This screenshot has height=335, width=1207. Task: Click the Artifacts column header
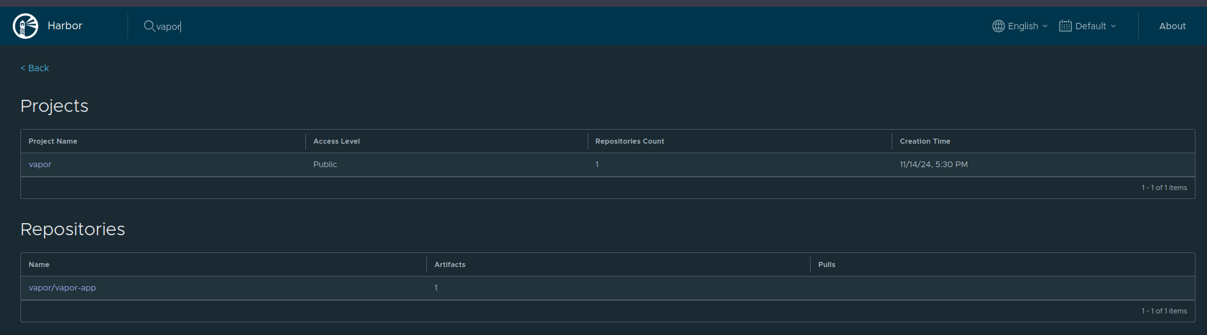450,264
